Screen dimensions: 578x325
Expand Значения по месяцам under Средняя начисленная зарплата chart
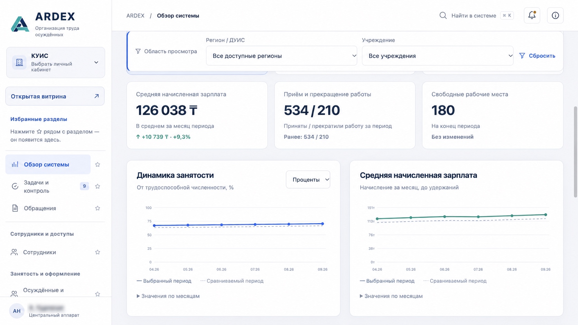tap(391, 296)
